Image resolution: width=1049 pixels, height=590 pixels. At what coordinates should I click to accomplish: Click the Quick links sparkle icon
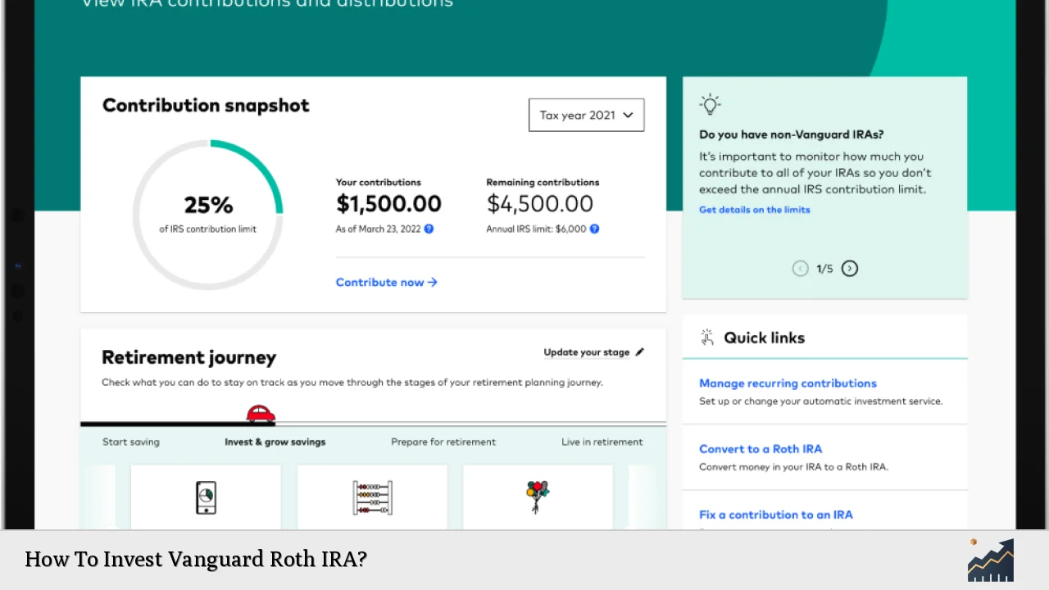(707, 337)
